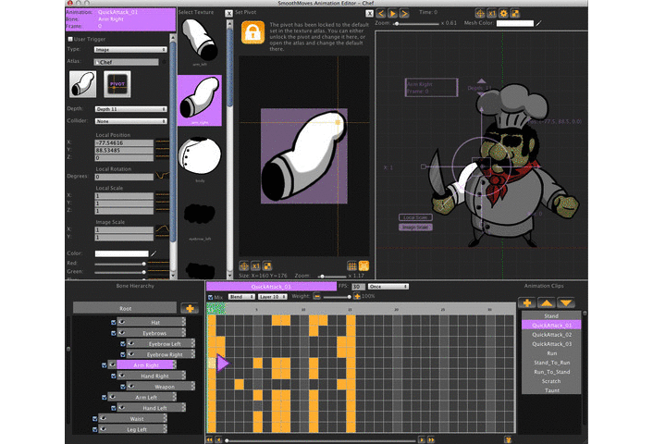The image size is (653, 444).
Task: Click the preview Zoom slider handle
Action: point(397,23)
